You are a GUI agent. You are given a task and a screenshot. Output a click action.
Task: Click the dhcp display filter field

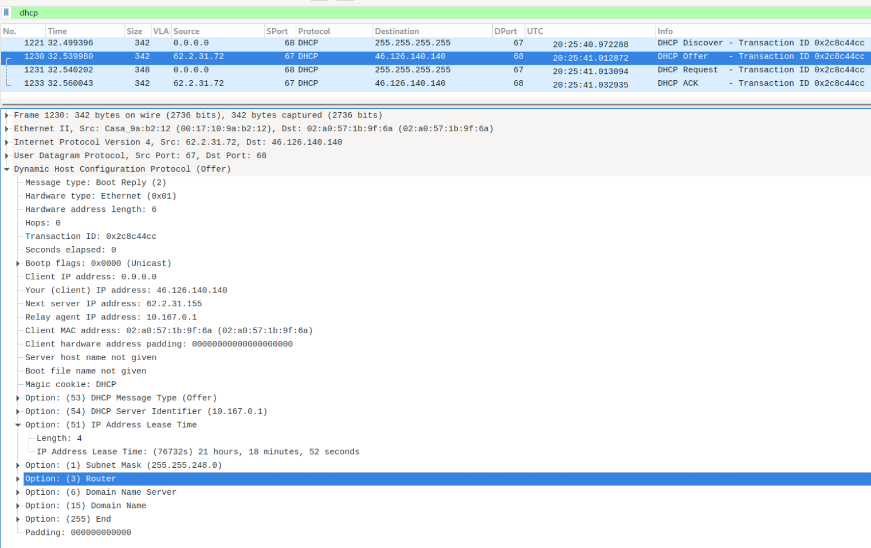point(401,13)
